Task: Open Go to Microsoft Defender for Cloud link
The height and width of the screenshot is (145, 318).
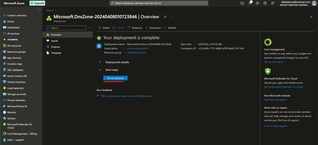Action: (284, 87)
